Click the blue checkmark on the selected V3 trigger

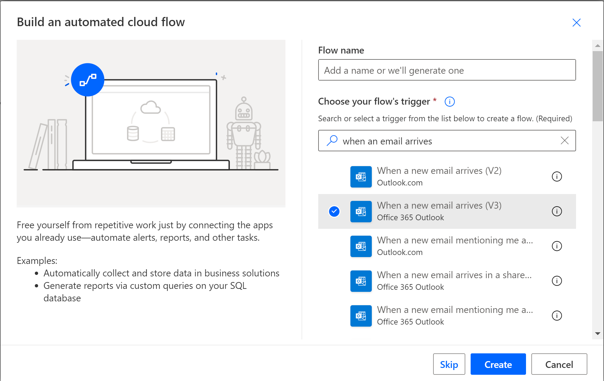(334, 211)
